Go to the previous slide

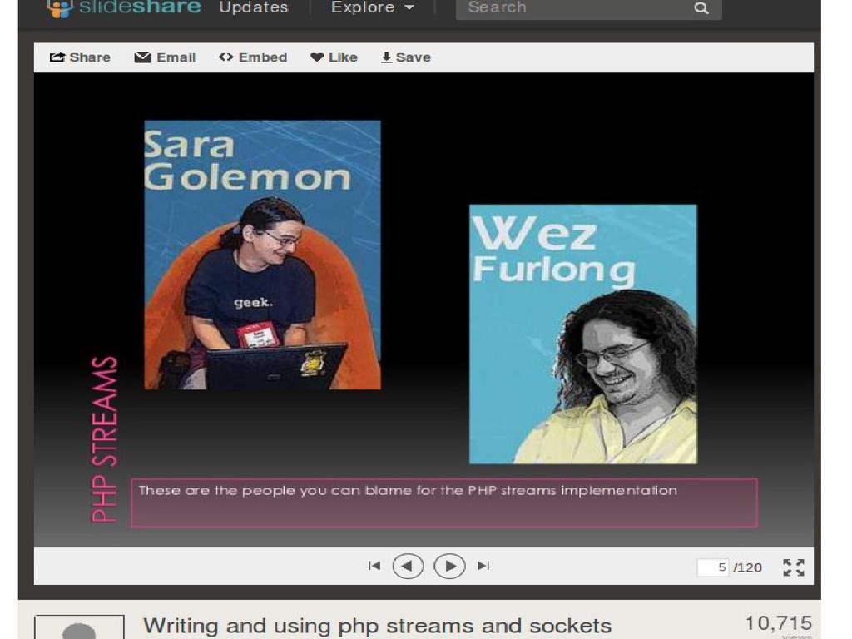coord(408,566)
